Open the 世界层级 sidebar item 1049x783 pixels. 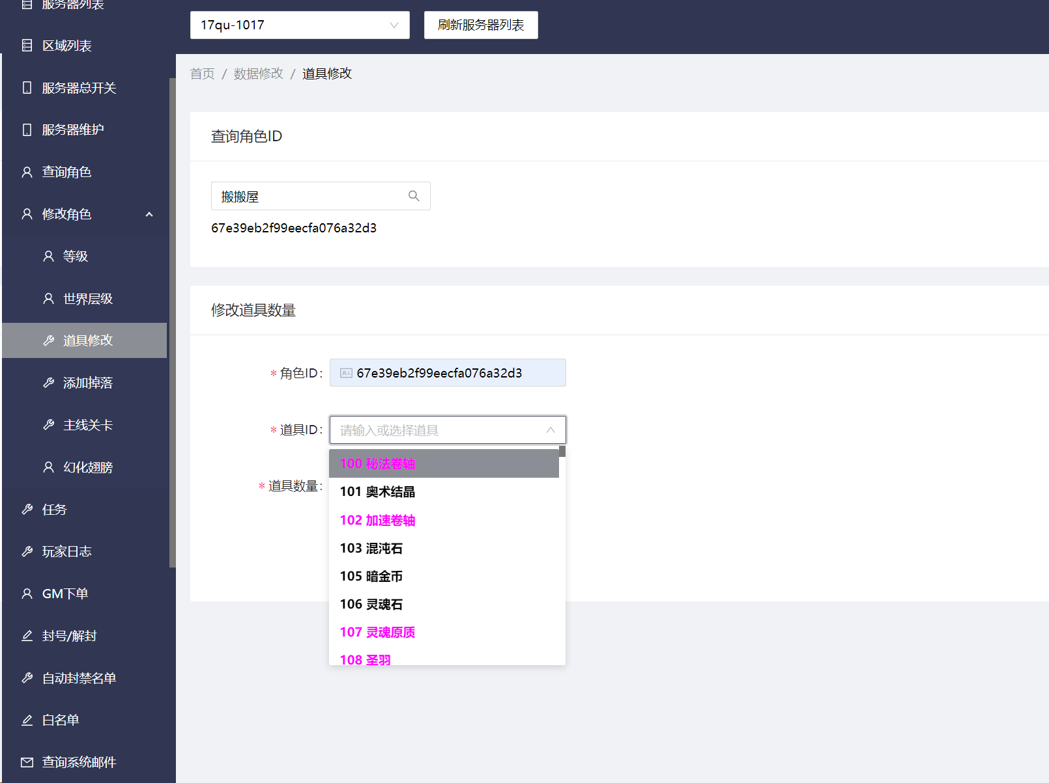point(87,299)
